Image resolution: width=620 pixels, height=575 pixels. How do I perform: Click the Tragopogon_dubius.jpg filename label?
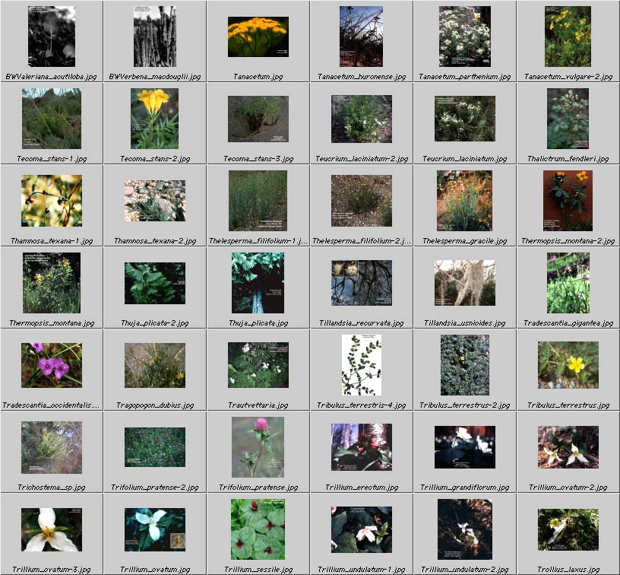(155, 405)
